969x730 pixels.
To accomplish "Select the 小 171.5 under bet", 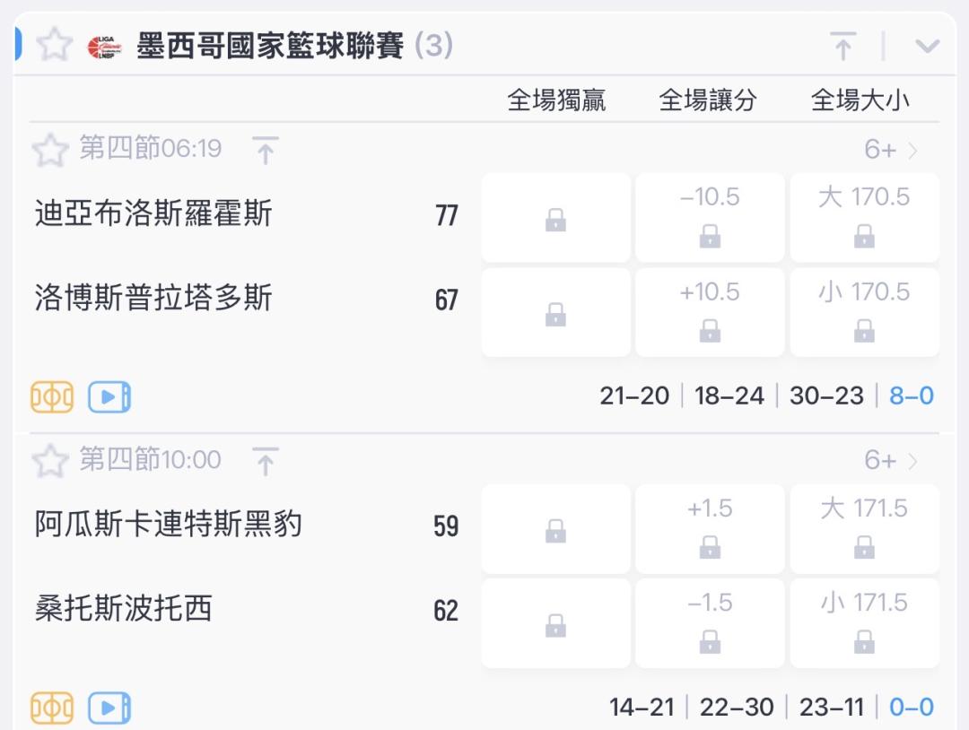I will tap(865, 622).
